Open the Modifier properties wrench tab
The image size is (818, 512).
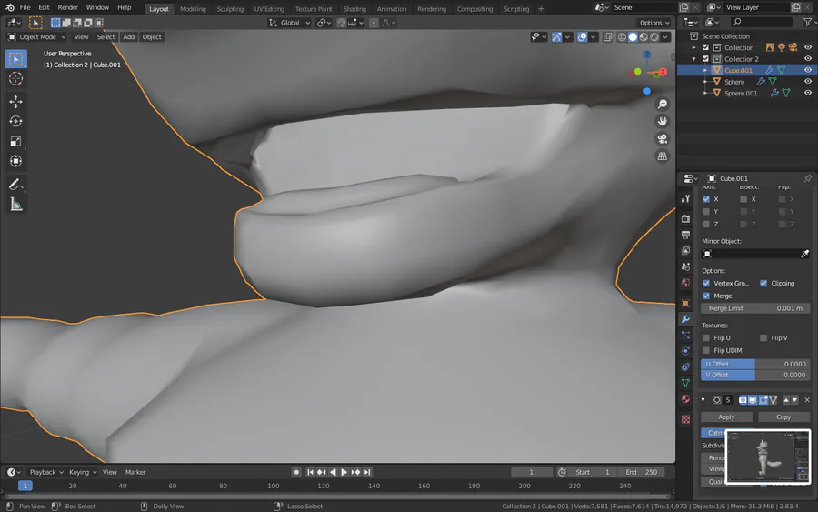coord(685,319)
